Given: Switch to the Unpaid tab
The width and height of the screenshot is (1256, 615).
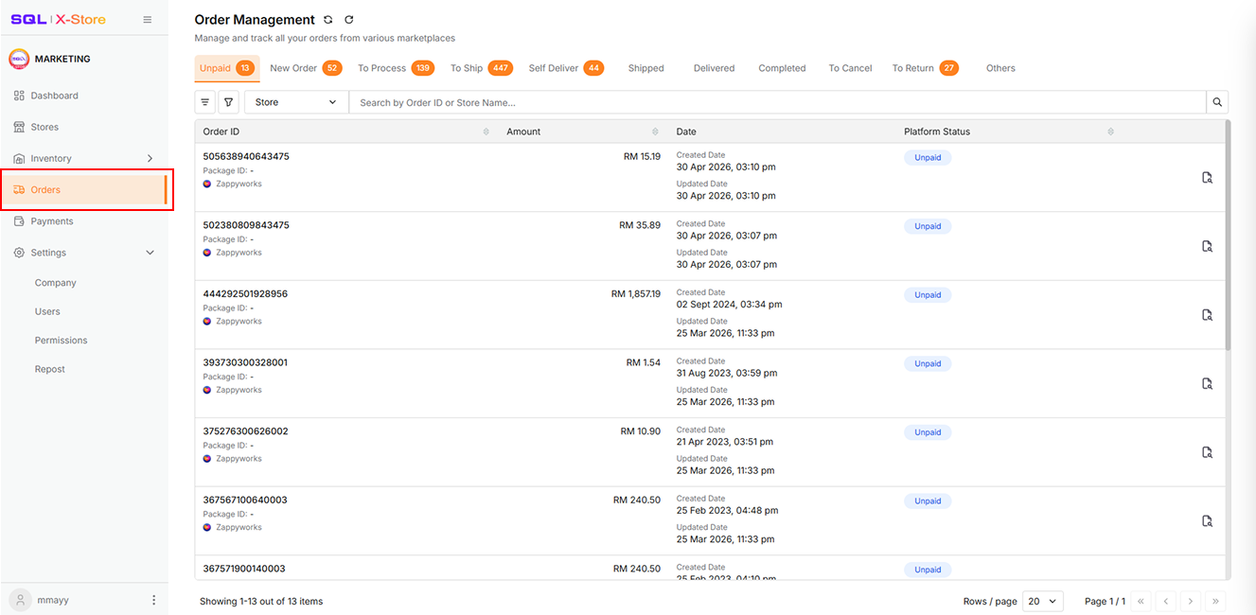Looking at the screenshot, I should [227, 68].
